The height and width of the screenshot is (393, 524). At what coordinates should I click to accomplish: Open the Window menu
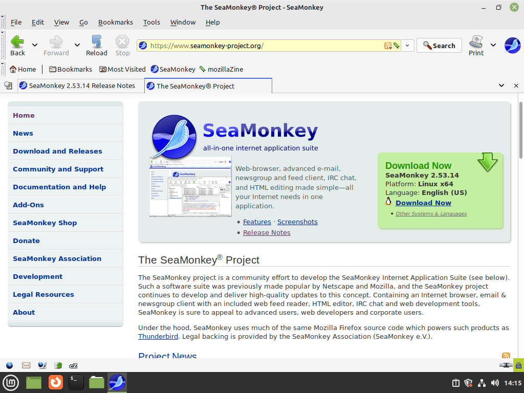tap(183, 23)
